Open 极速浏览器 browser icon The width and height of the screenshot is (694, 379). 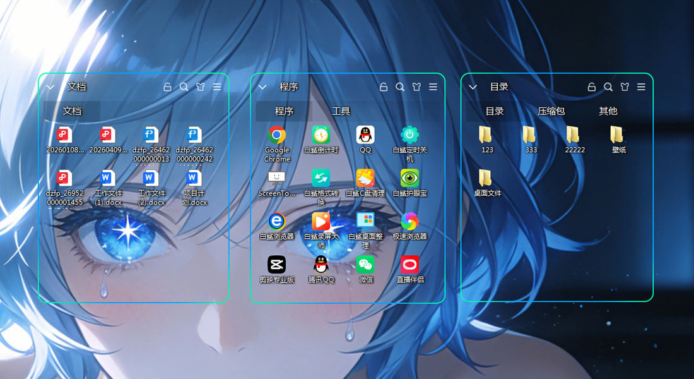click(x=409, y=221)
